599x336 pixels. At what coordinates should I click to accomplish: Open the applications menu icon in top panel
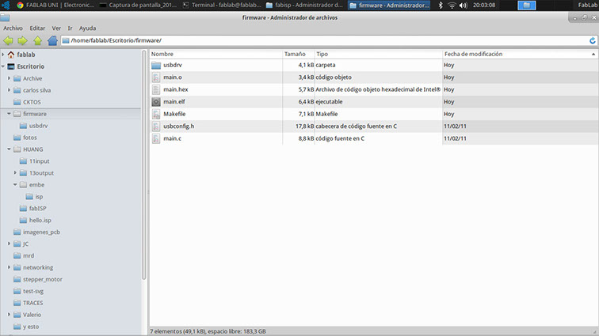[x=6, y=6]
